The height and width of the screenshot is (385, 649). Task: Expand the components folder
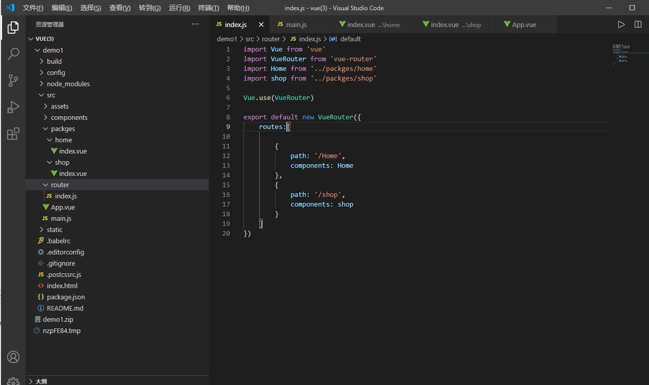point(117,117)
